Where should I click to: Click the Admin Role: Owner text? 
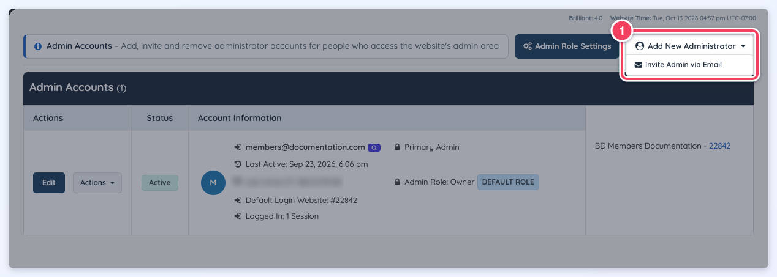(439, 182)
